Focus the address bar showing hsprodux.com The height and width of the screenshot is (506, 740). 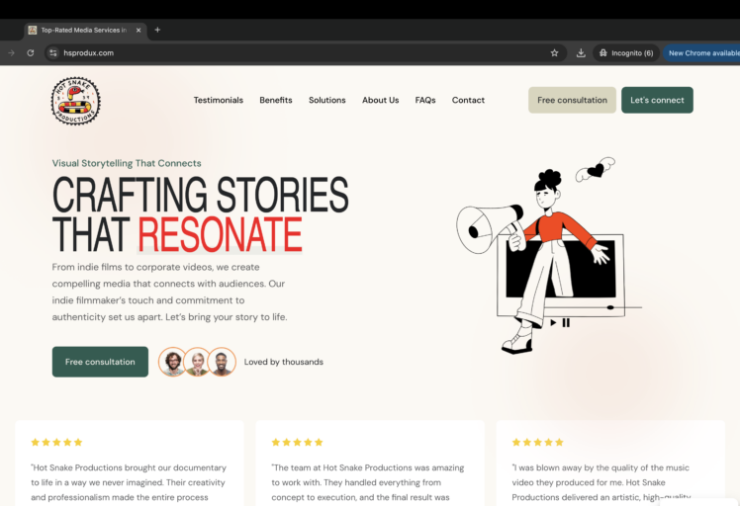coord(297,53)
